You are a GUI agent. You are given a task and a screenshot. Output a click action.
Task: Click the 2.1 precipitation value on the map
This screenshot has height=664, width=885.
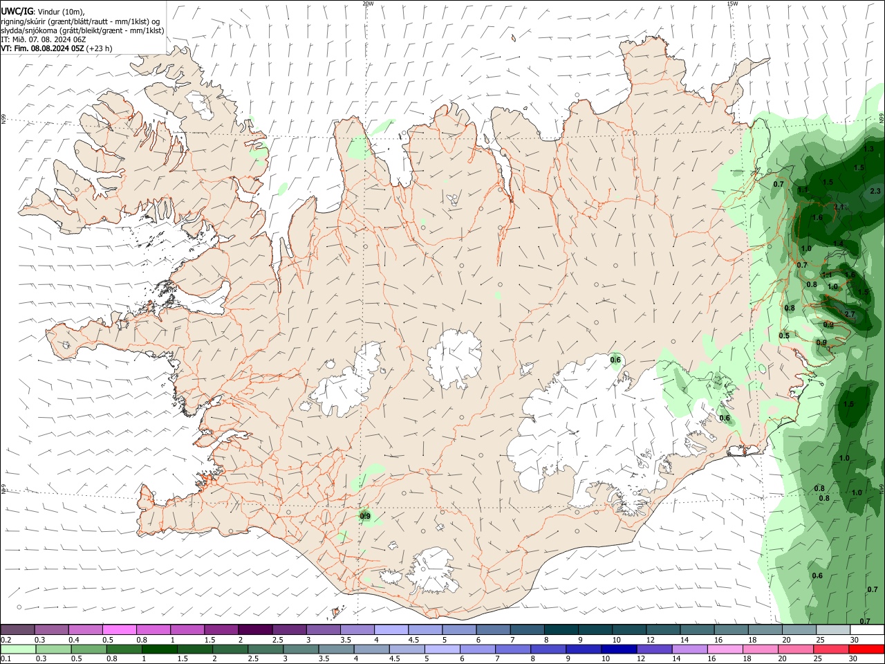pyautogui.click(x=839, y=207)
